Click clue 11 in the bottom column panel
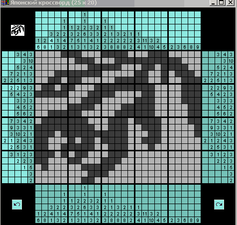 pos(145,214)
